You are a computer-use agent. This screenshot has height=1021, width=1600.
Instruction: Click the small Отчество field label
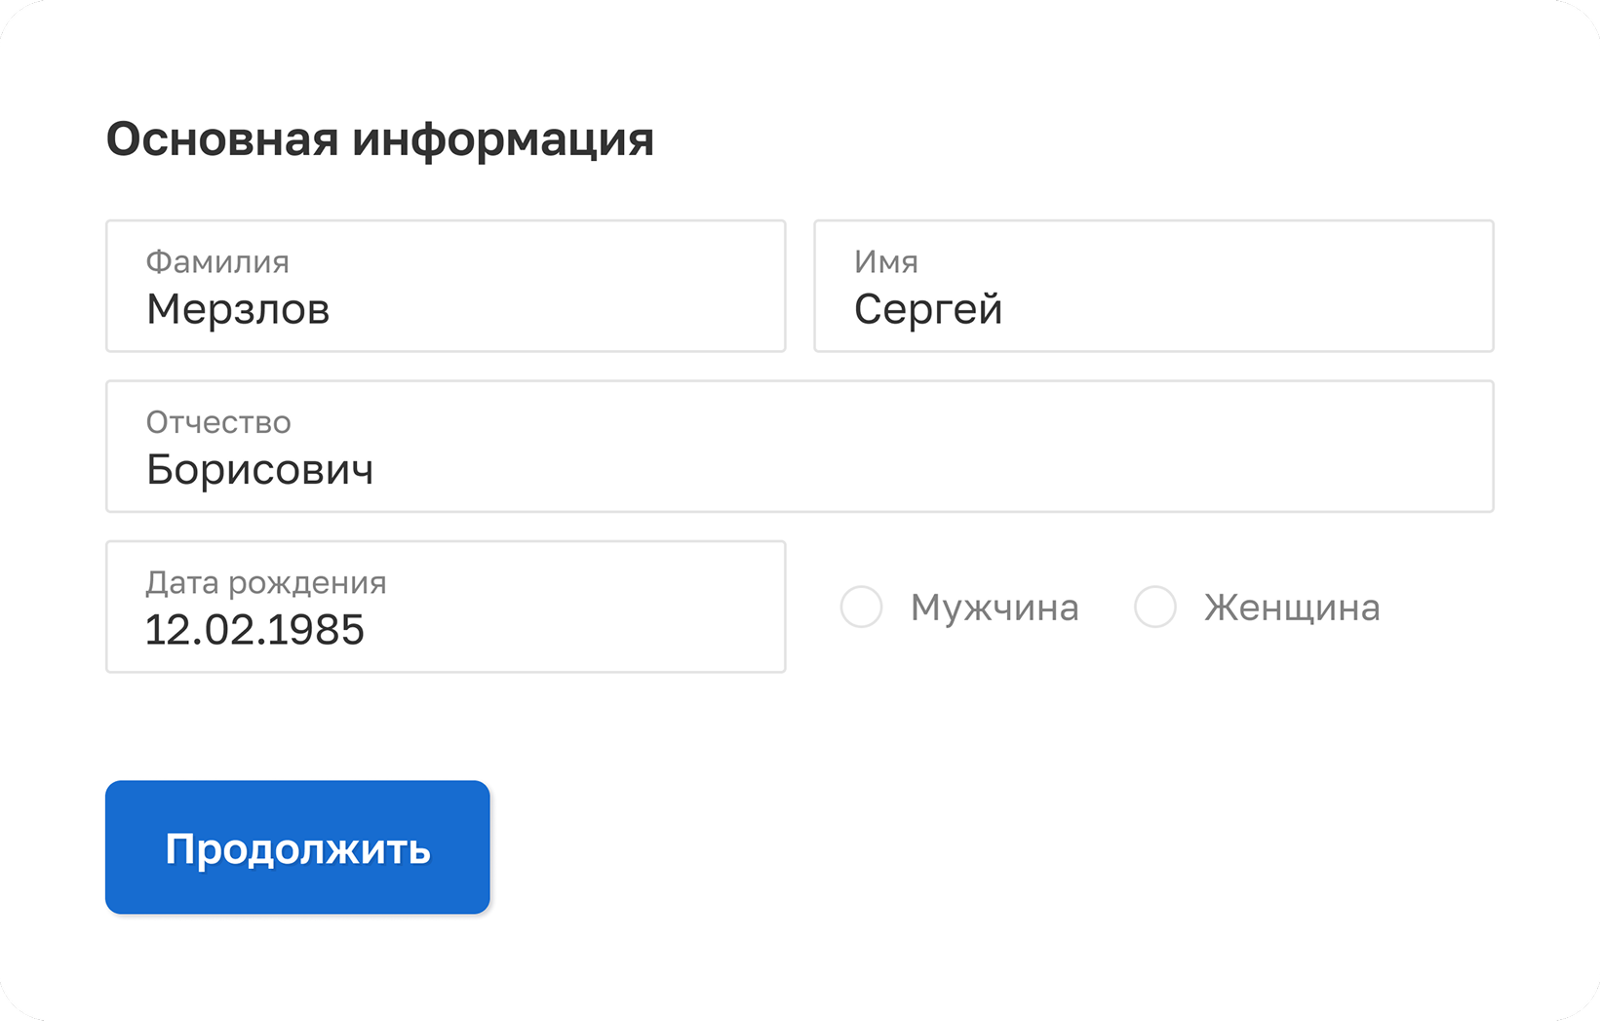[218, 422]
